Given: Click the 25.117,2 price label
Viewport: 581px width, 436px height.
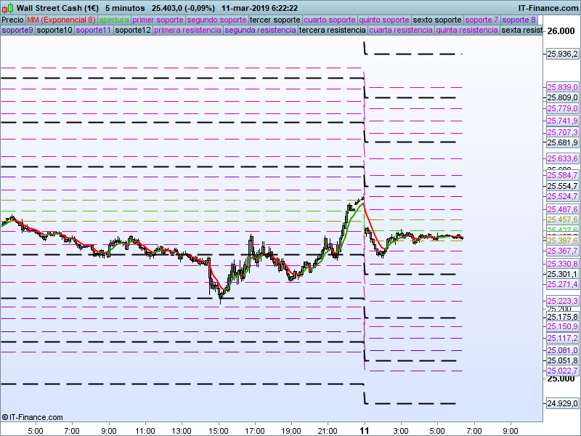Looking at the screenshot, I should point(562,338).
